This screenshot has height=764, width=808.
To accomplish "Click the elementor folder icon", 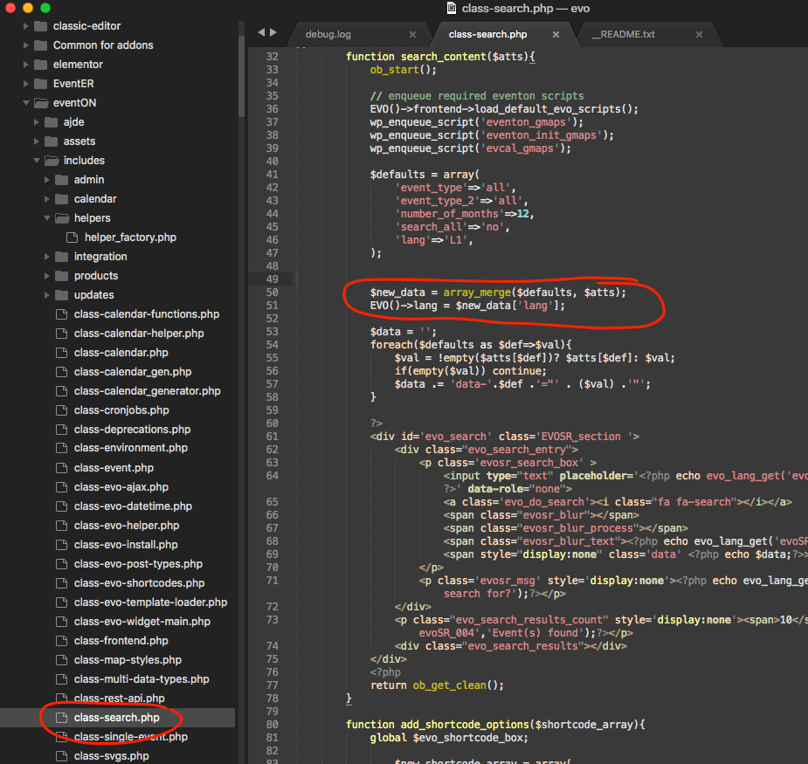I will pos(40,65).
